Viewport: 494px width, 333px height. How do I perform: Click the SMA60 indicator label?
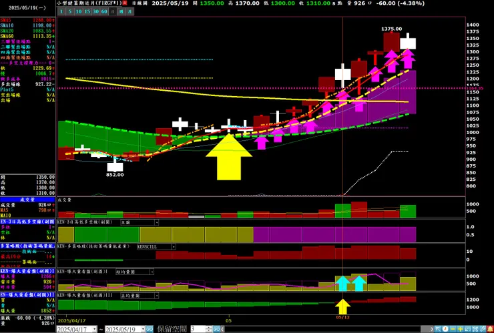pos(7,36)
